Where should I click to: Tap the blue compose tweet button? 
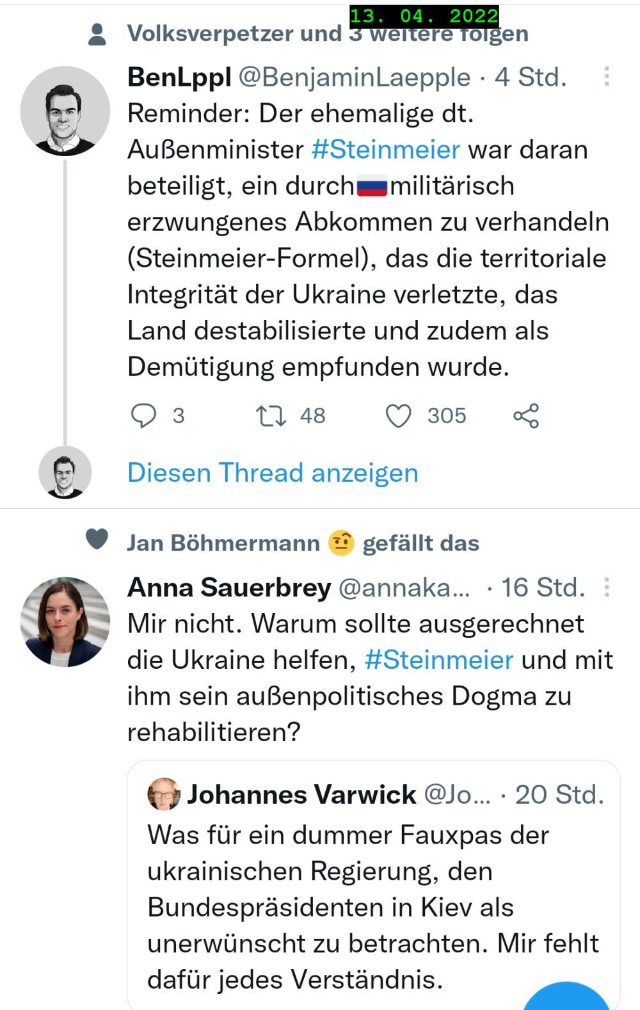[x=566, y=998]
